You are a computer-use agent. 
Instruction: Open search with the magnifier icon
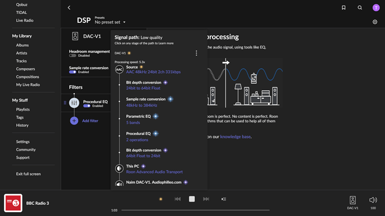tap(360, 8)
